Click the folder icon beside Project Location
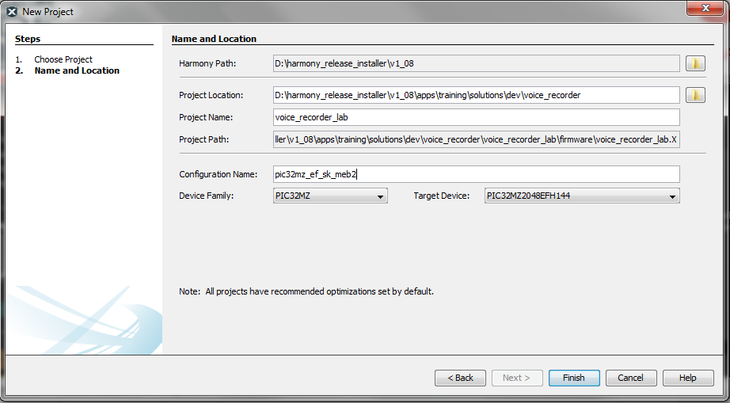This screenshot has width=730, height=403. click(695, 95)
